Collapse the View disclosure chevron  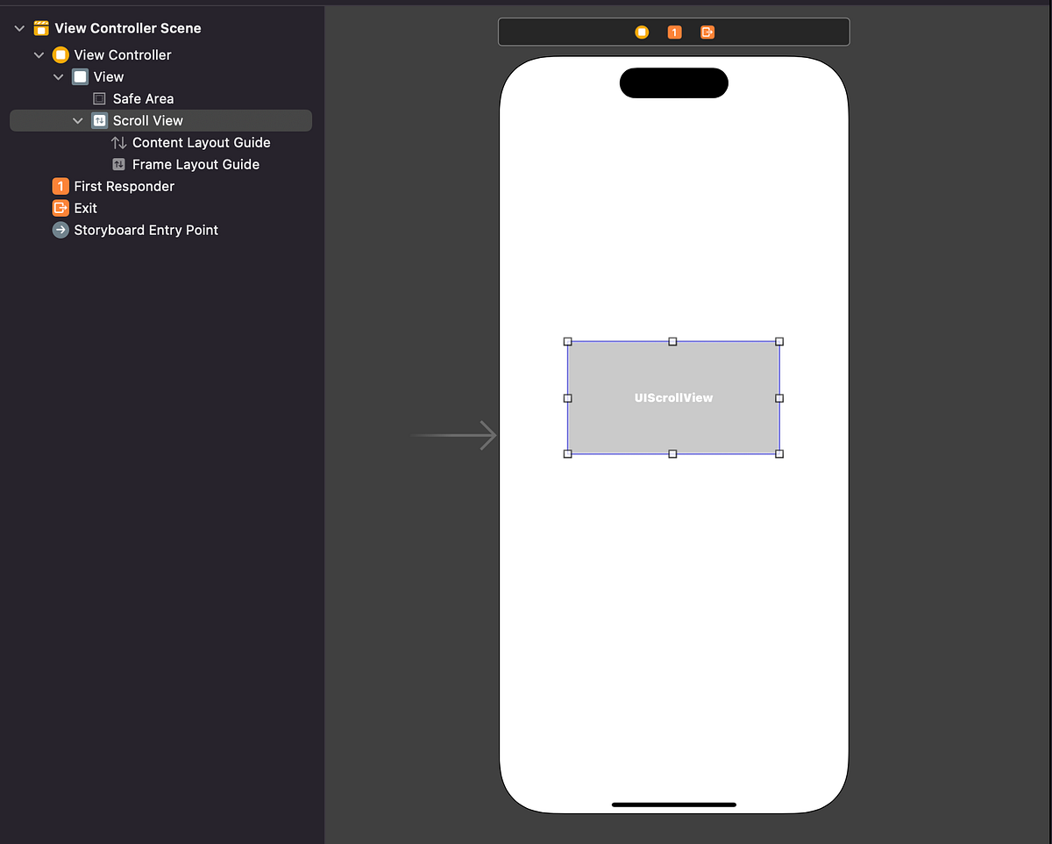click(x=58, y=76)
